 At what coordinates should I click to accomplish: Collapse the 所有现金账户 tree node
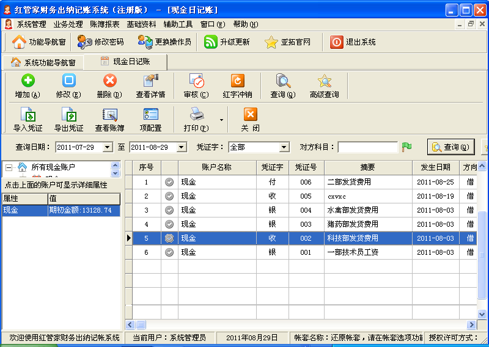[9, 167]
